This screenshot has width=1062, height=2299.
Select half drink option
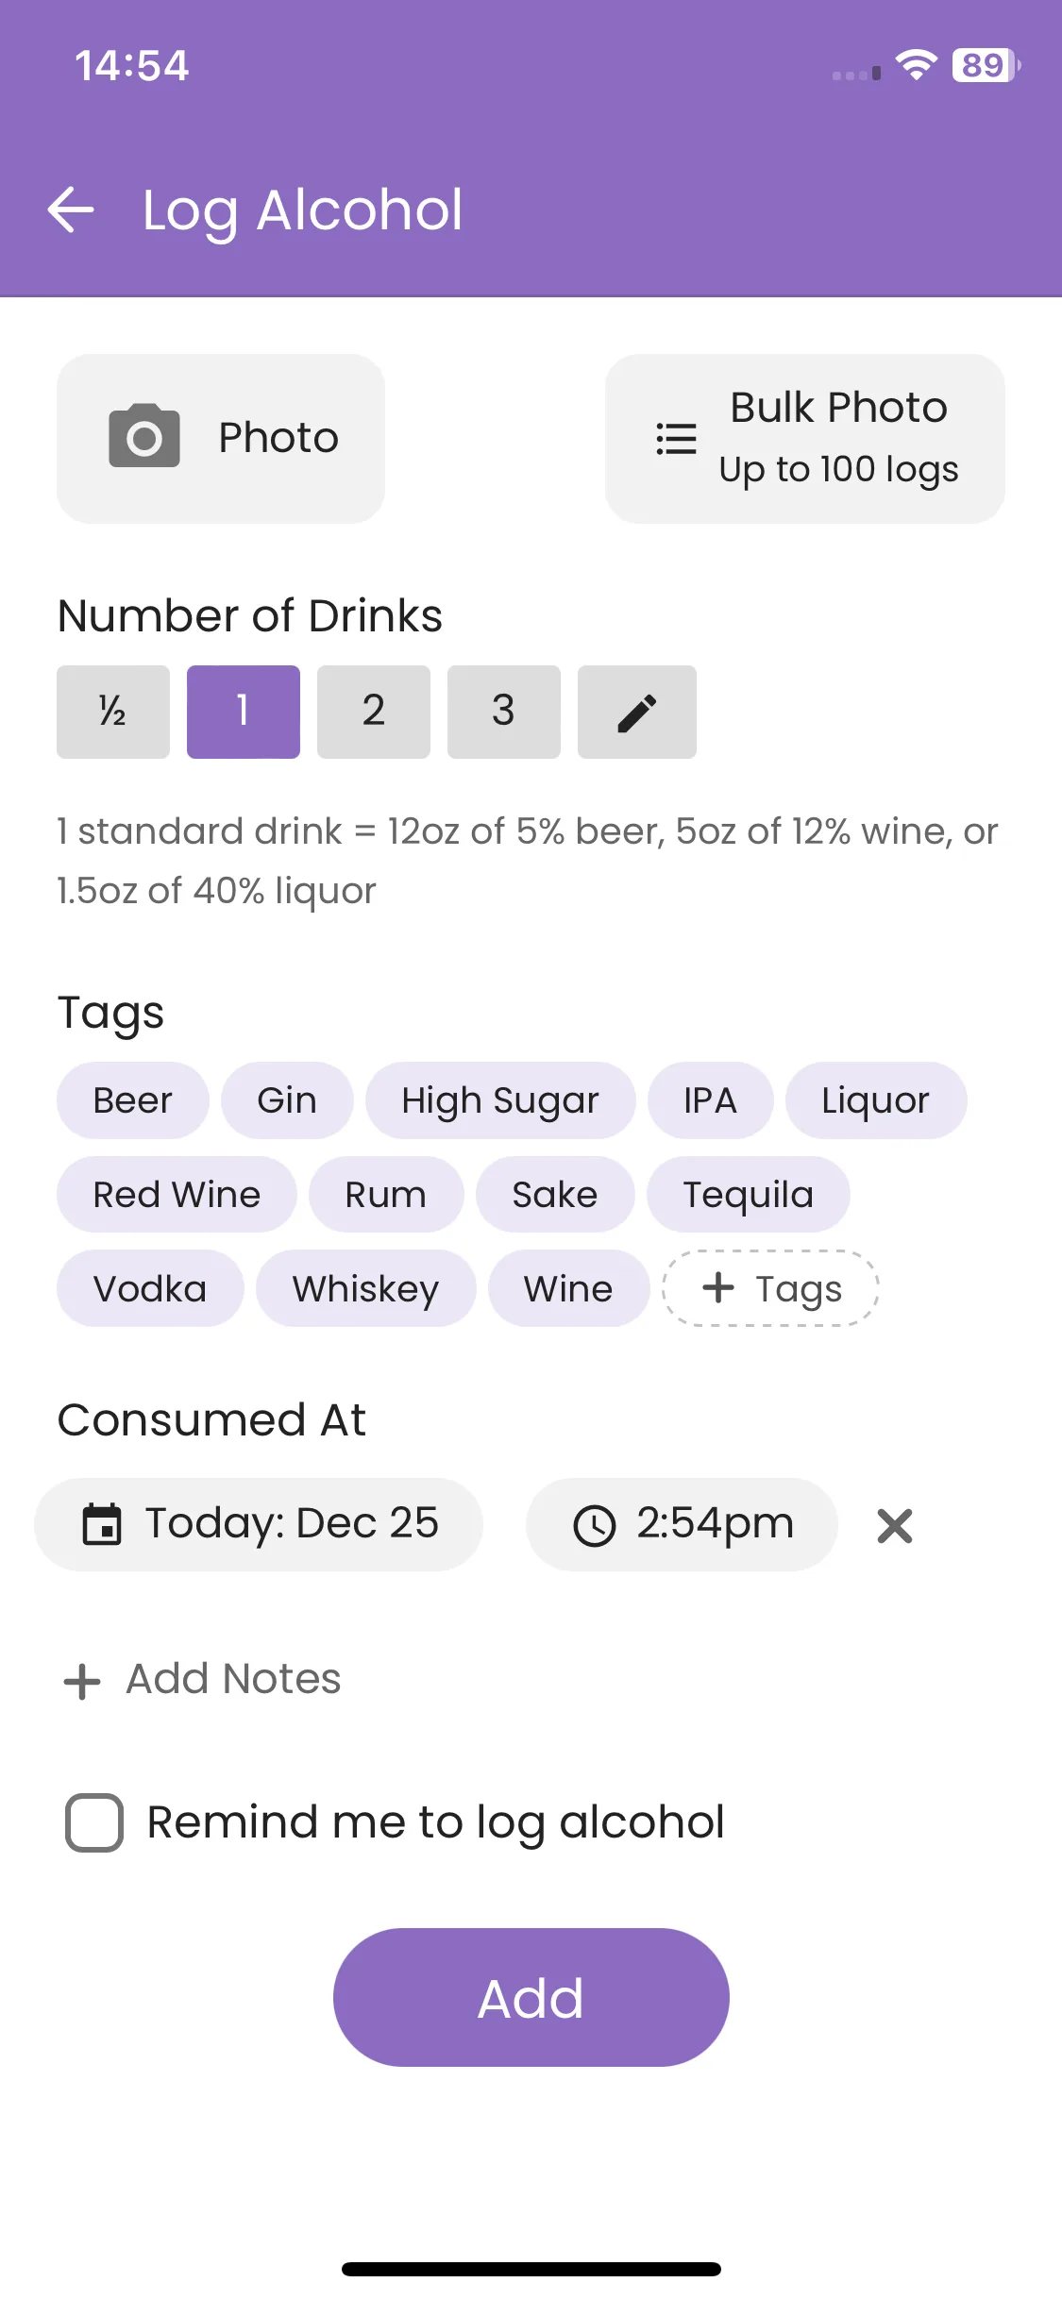[113, 712]
